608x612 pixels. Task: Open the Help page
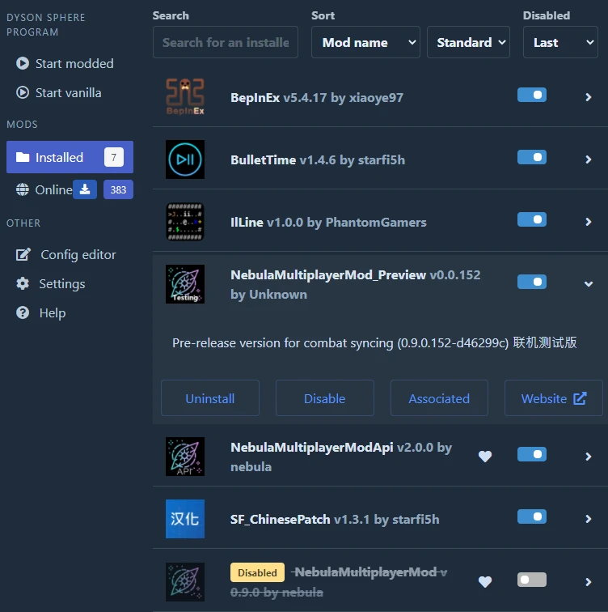point(40,312)
